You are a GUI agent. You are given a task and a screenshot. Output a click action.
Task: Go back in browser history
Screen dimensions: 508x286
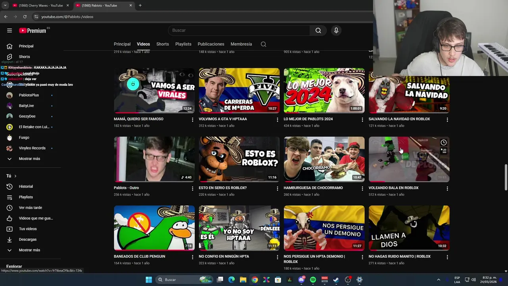[x=6, y=17]
